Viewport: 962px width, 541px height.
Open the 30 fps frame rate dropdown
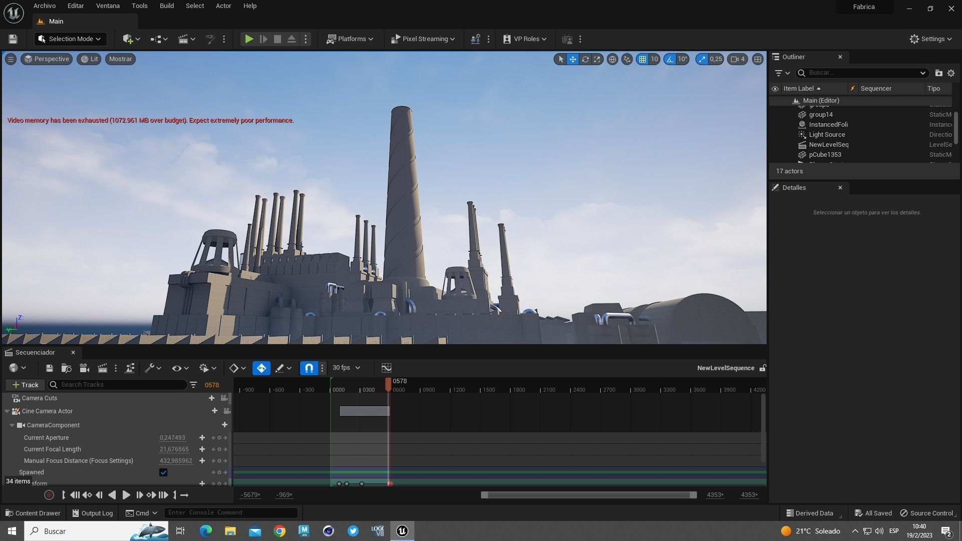pyautogui.click(x=346, y=368)
